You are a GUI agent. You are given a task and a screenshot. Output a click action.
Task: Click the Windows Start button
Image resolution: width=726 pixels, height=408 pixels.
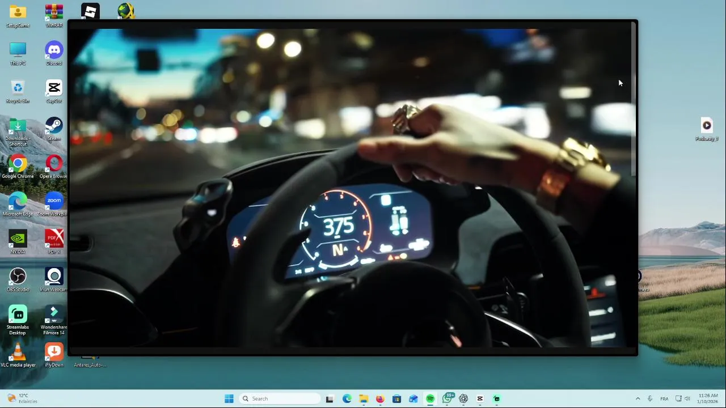(229, 399)
